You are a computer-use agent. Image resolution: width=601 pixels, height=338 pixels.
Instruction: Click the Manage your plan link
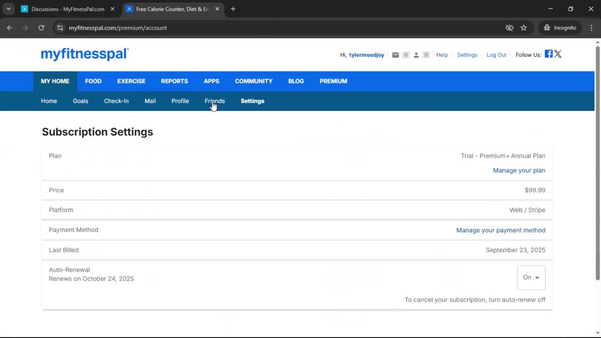519,171
